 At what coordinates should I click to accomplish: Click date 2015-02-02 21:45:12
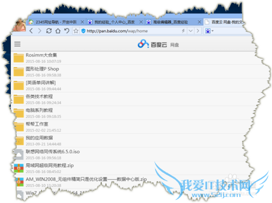[x=44, y=130]
